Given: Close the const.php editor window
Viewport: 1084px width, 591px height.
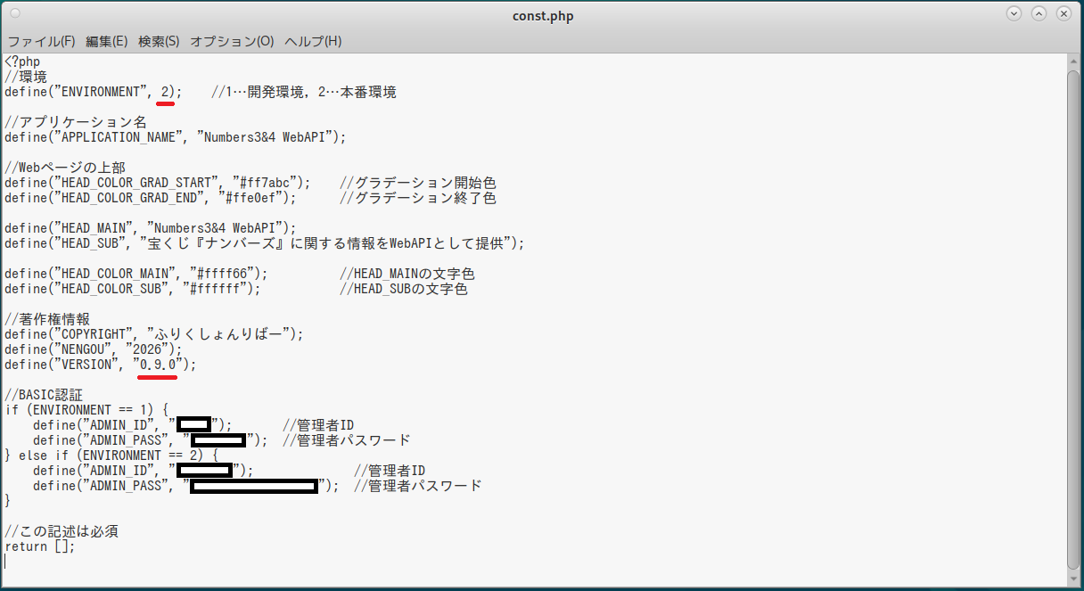Looking at the screenshot, I should [1063, 14].
